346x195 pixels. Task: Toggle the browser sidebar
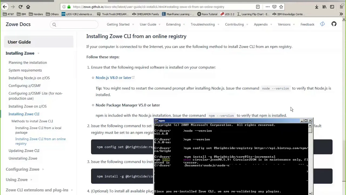[332, 7]
